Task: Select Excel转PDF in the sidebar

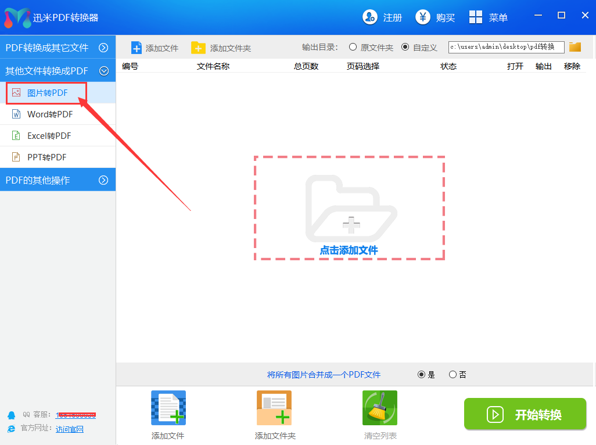Action: click(x=49, y=136)
